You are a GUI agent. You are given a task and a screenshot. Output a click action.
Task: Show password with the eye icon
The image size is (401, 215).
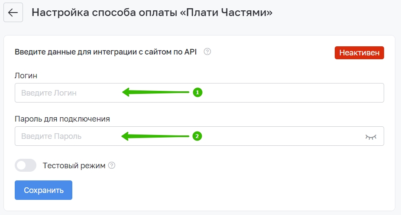click(x=371, y=137)
